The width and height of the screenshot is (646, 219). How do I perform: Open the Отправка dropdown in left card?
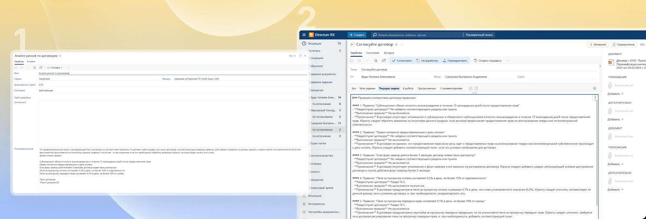point(55,68)
